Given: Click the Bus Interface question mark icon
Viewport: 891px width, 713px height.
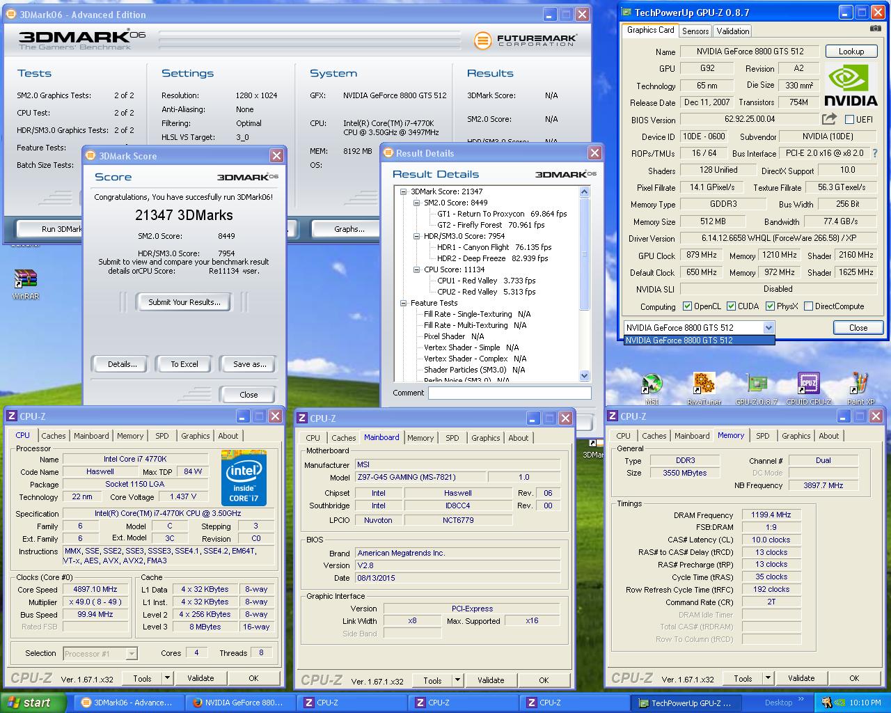Looking at the screenshot, I should pos(875,153).
